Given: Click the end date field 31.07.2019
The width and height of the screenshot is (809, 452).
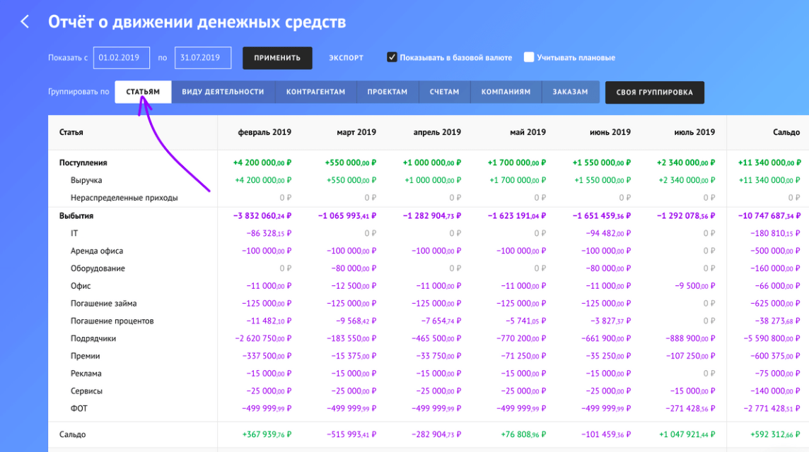Looking at the screenshot, I should [204, 58].
